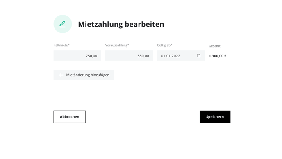Click the light green circle around the pencil
Image resolution: width=282 pixels, height=159 pixels.
63,24
